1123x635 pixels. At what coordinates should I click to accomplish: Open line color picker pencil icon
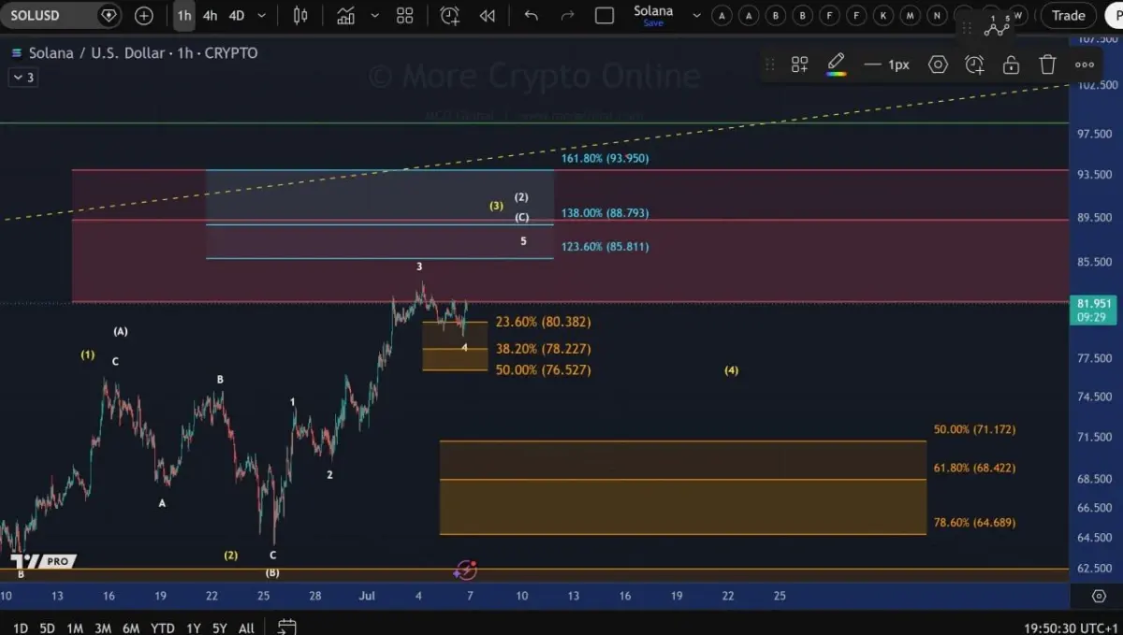[x=836, y=65]
